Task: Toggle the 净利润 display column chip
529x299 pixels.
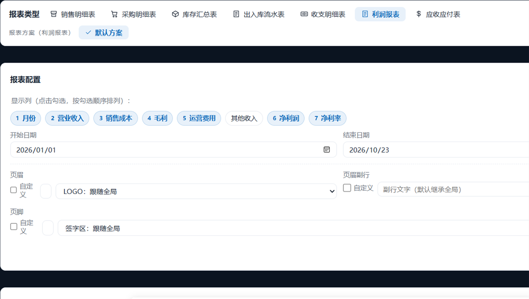Action: (x=286, y=118)
